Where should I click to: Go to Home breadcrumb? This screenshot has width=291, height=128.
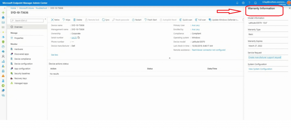point(13,8)
